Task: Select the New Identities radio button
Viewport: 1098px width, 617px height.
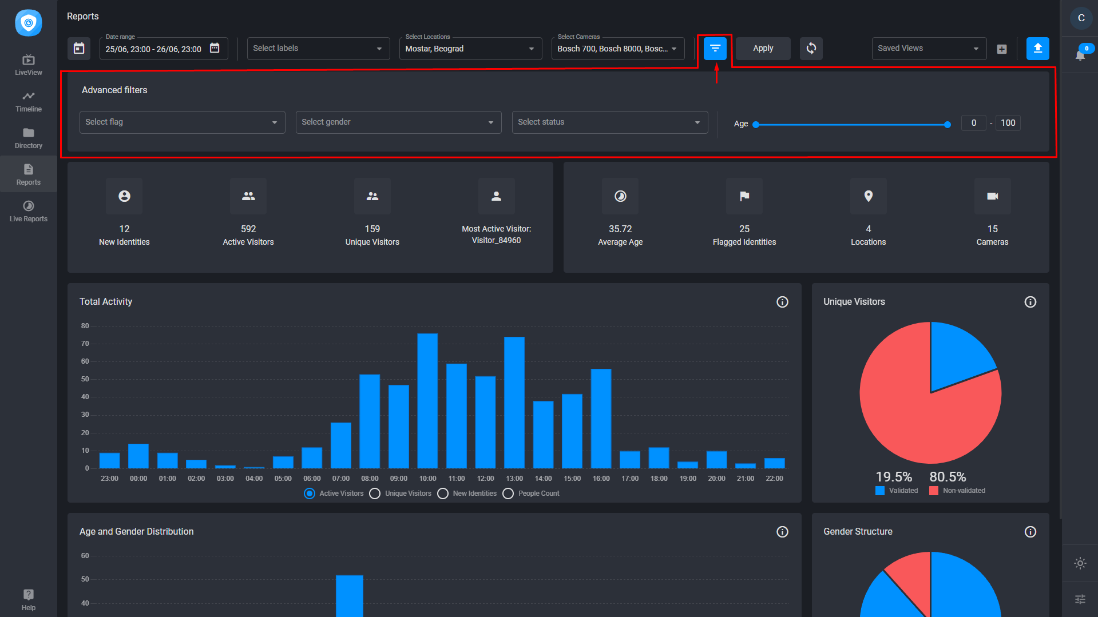Action: pos(443,493)
